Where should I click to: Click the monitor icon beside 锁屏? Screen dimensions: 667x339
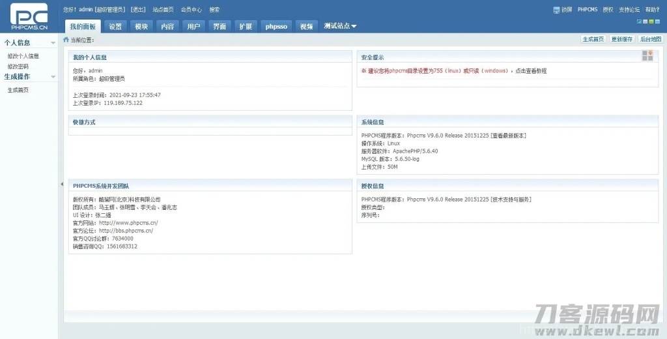[556, 10]
